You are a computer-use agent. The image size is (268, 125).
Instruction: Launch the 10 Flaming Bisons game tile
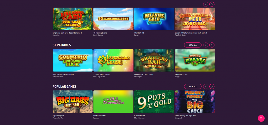click(113, 19)
